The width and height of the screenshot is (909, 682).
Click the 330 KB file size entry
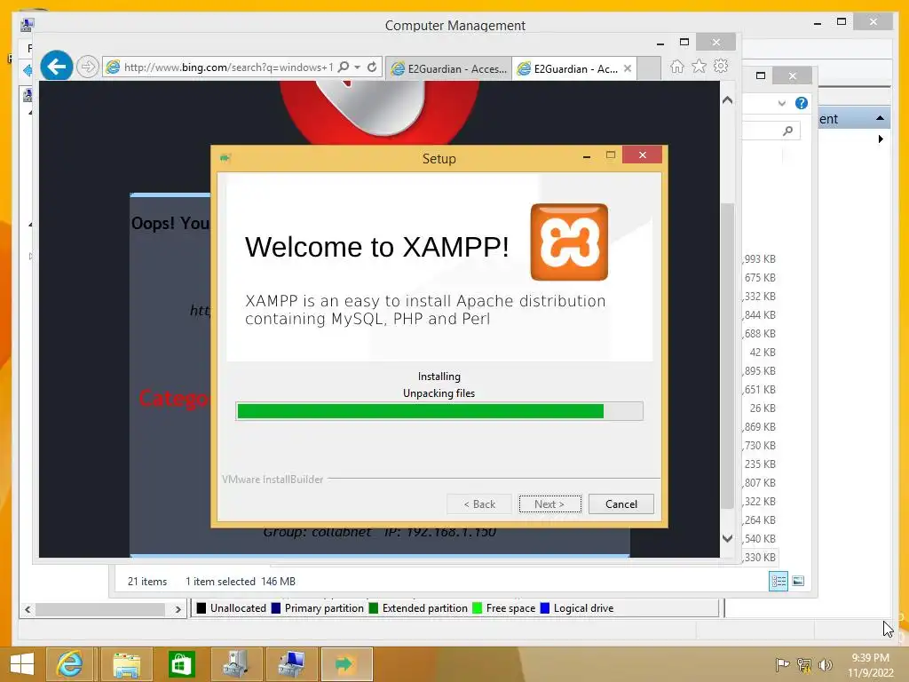(x=759, y=558)
